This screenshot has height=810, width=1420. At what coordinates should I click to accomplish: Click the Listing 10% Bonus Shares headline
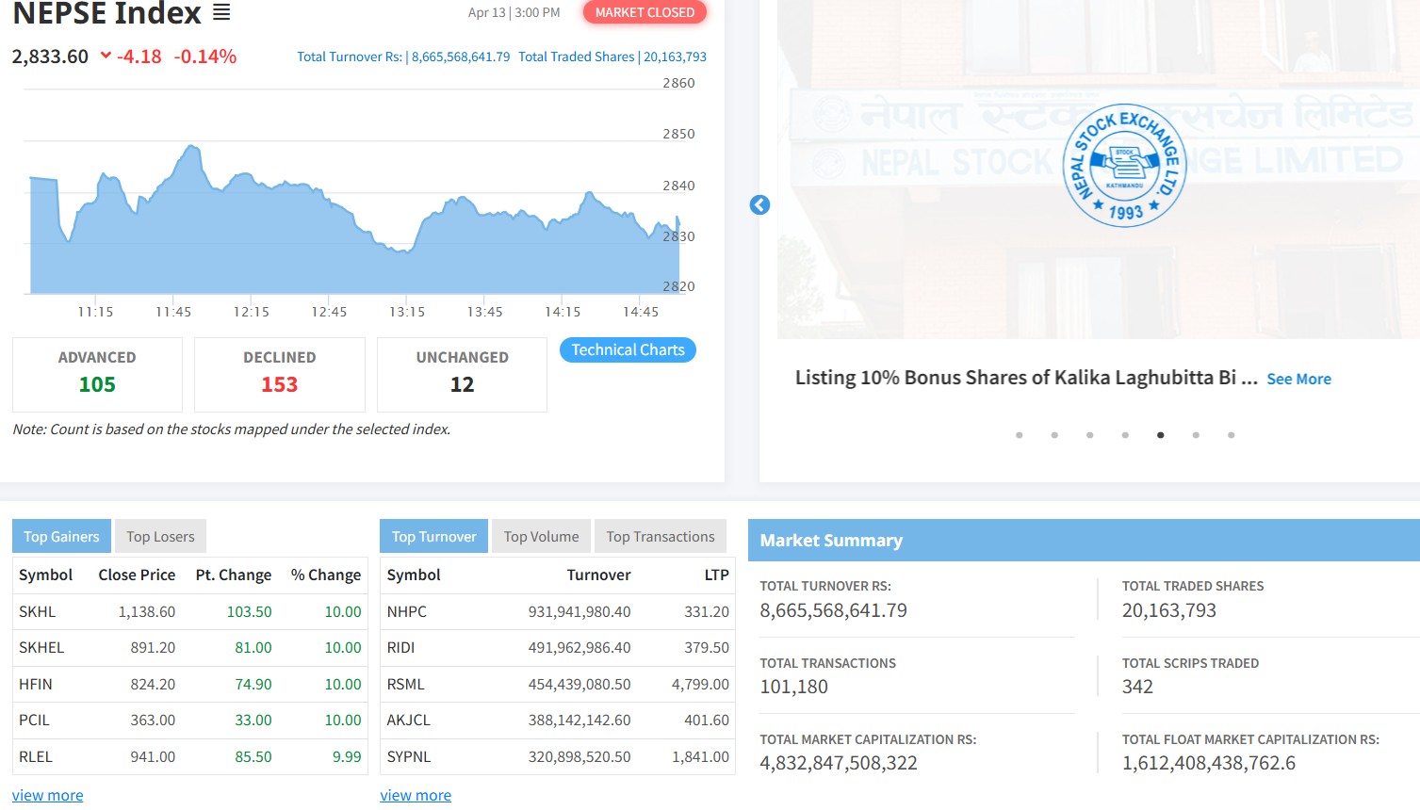[x=1026, y=378]
